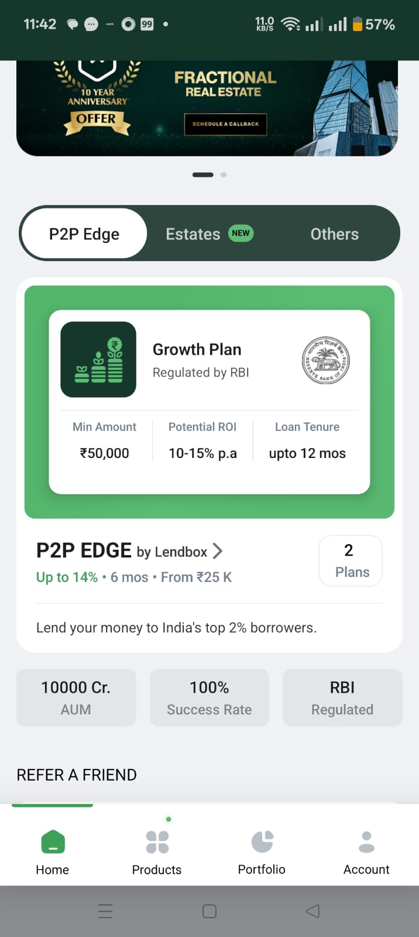Tap the Reserve Bank of India seal
Screen dimensions: 419x937
tap(325, 360)
